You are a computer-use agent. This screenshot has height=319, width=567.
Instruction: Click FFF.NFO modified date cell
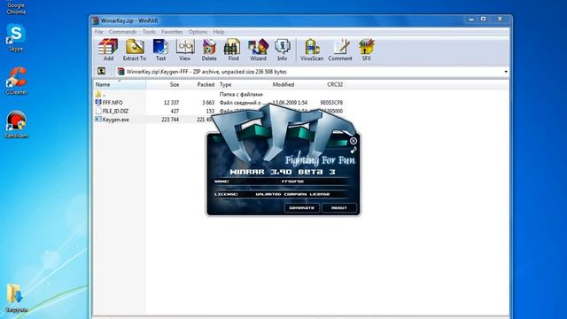coord(290,103)
